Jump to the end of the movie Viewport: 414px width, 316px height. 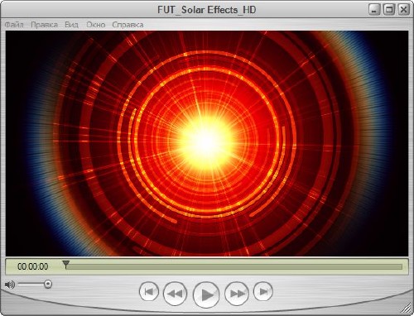(263, 291)
